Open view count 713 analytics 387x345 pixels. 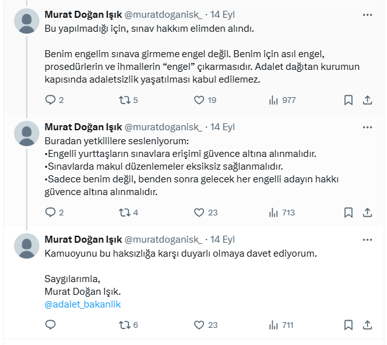click(282, 213)
